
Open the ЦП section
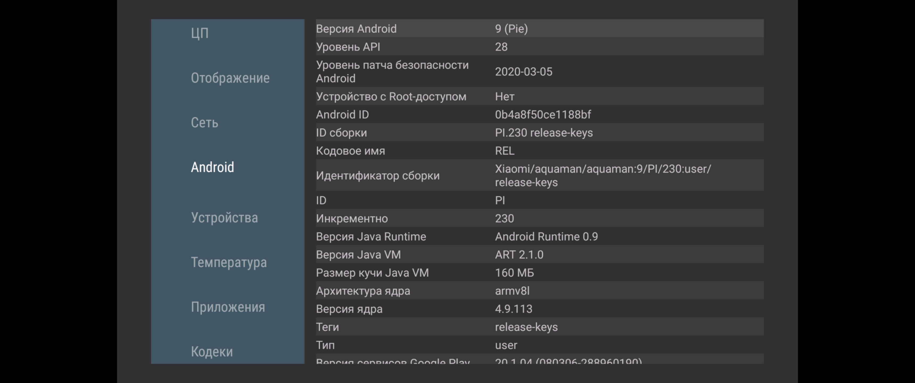coord(199,34)
